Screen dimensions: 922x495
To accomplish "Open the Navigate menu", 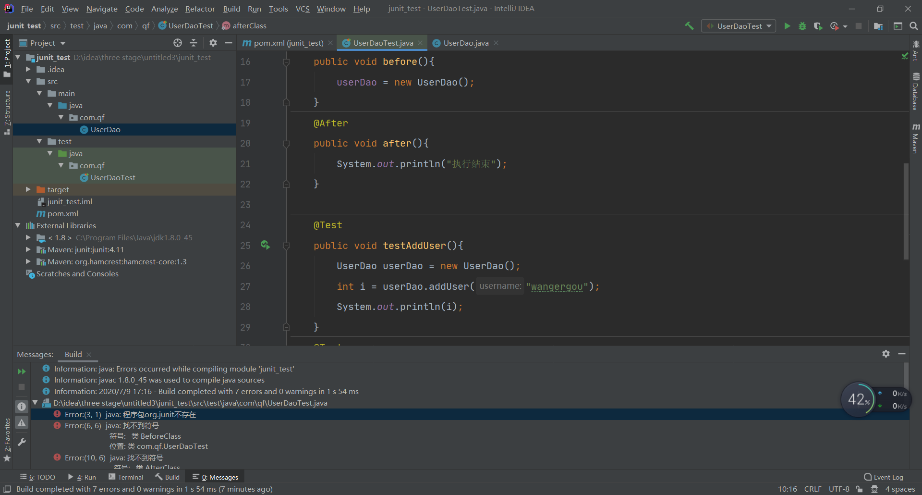I will [x=102, y=9].
